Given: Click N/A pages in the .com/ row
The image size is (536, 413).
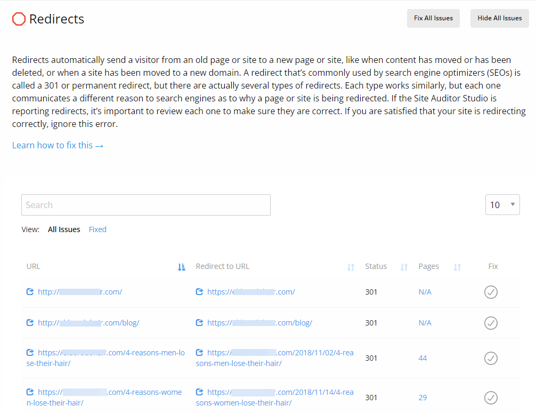Looking at the screenshot, I should click(x=425, y=292).
